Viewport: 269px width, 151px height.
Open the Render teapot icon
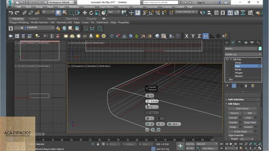[258, 13]
